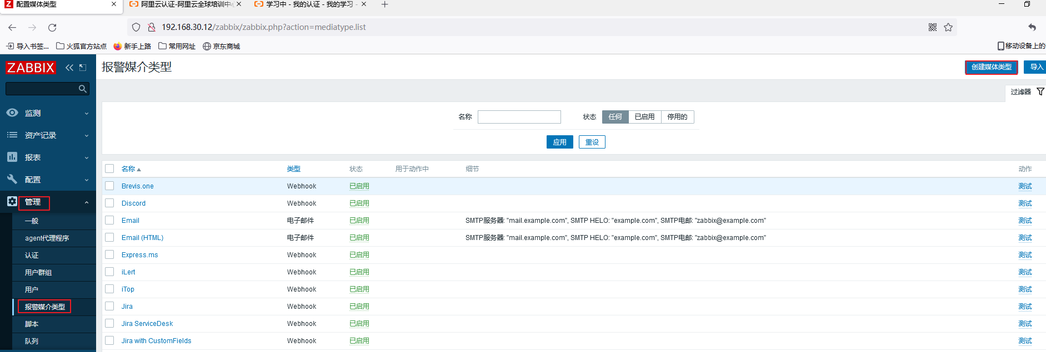Image resolution: width=1046 pixels, height=352 pixels.
Task: Click the Zabbix logo
Action: (x=31, y=68)
